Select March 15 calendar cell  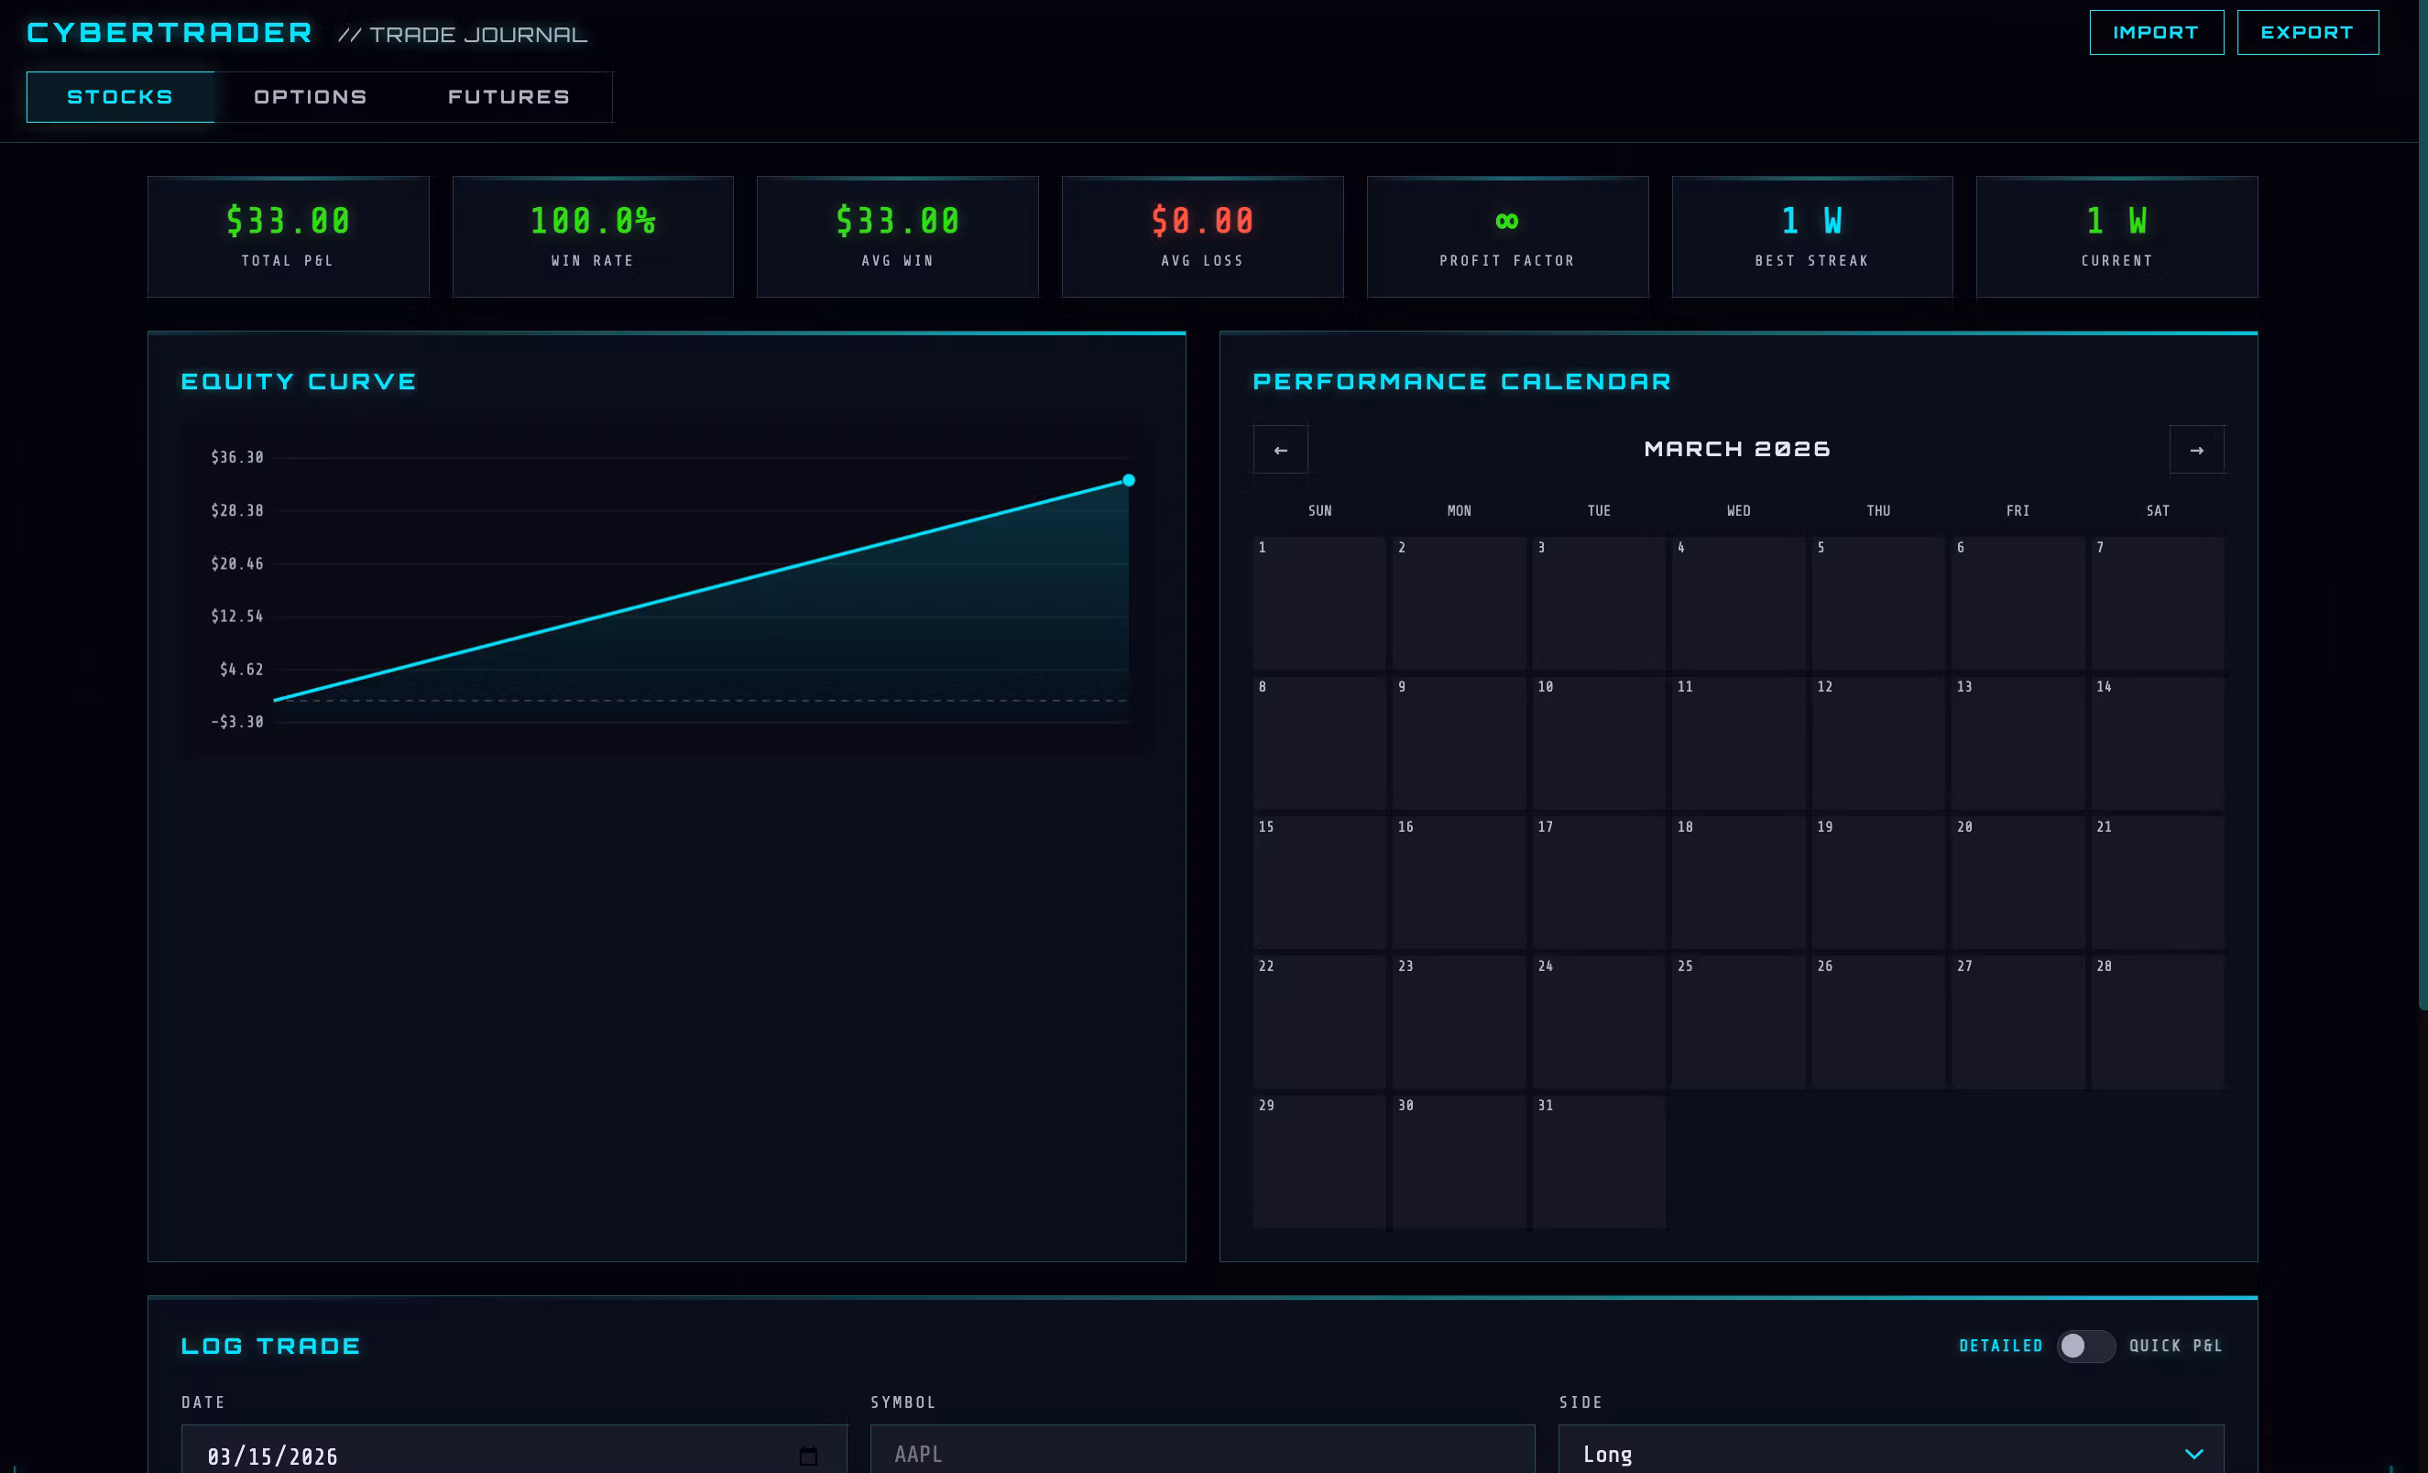[1318, 882]
